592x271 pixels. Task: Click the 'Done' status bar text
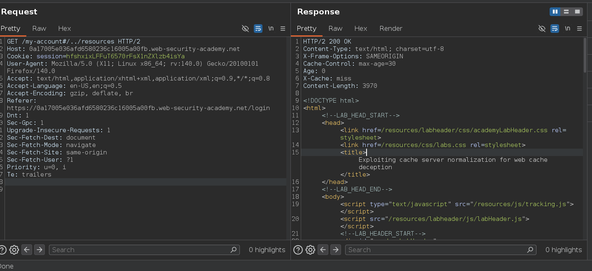pyautogui.click(x=7, y=266)
